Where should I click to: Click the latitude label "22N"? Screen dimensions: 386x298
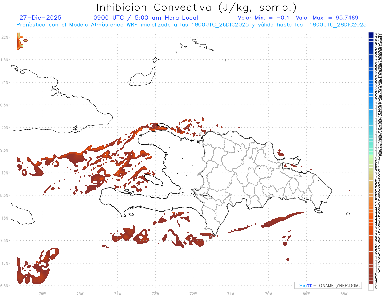[x=5, y=37]
